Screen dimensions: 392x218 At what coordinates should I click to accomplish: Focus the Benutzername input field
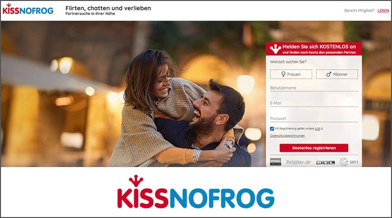pos(314,88)
